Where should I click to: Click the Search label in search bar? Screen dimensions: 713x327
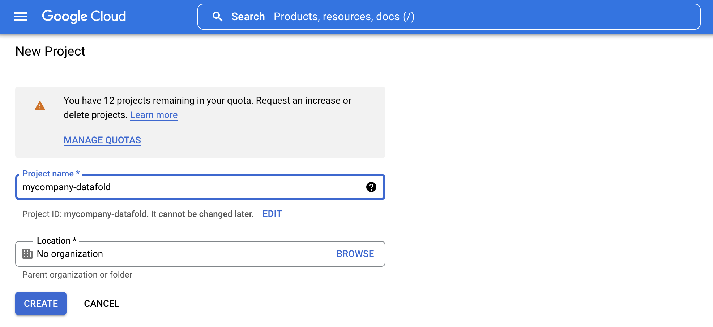(248, 17)
